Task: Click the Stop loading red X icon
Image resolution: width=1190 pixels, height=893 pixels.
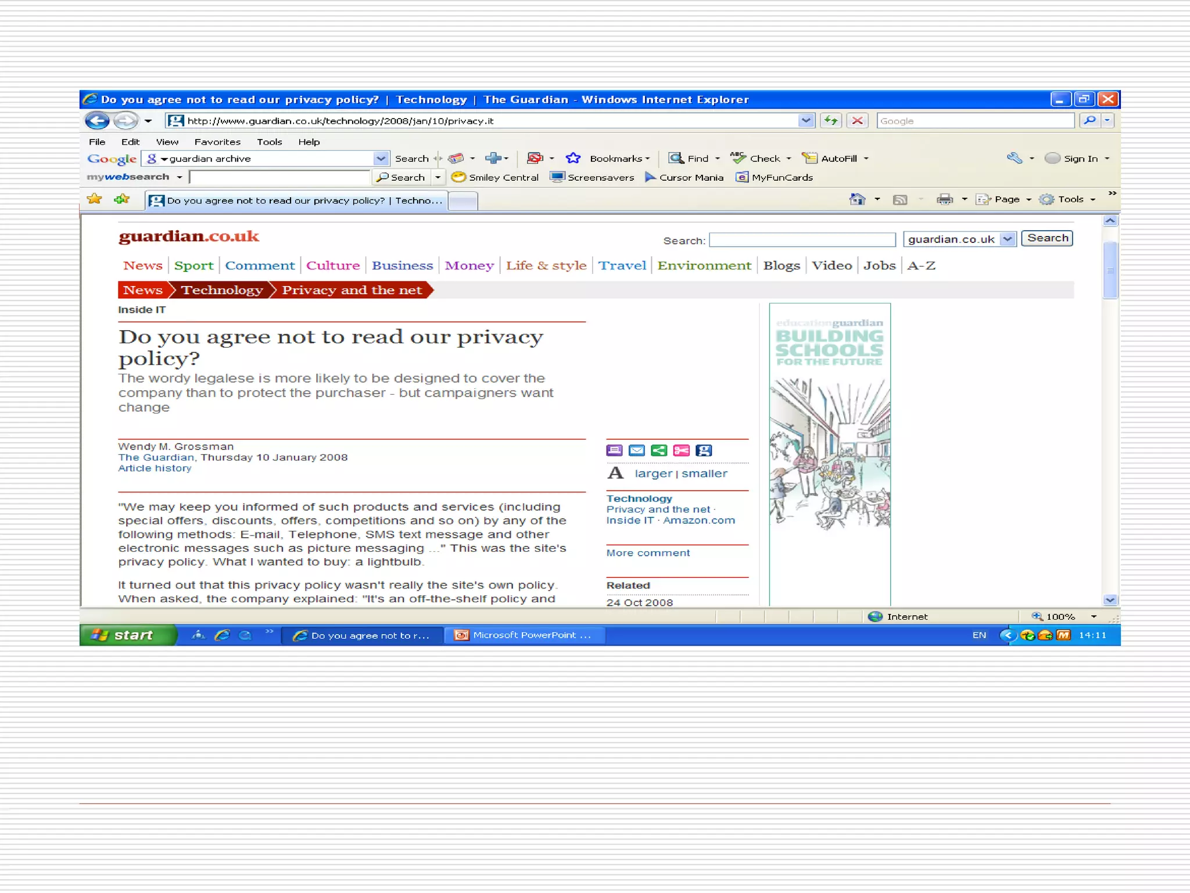Action: 857,121
